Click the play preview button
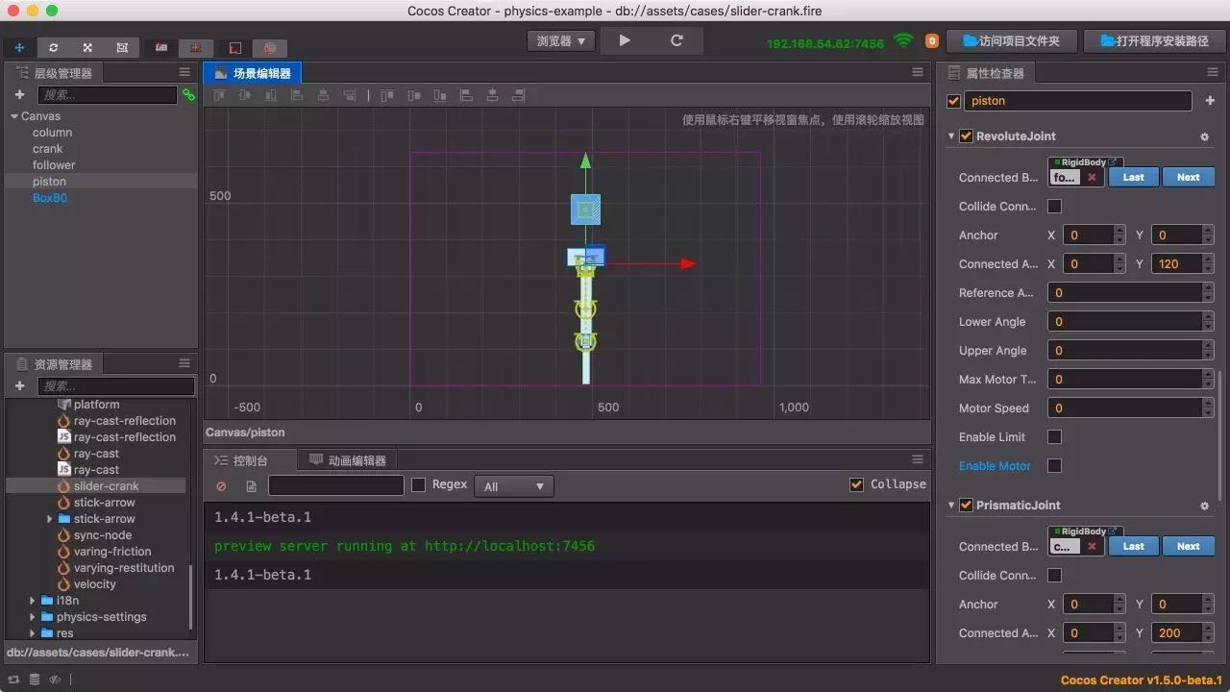The height and width of the screenshot is (692, 1230). (625, 40)
